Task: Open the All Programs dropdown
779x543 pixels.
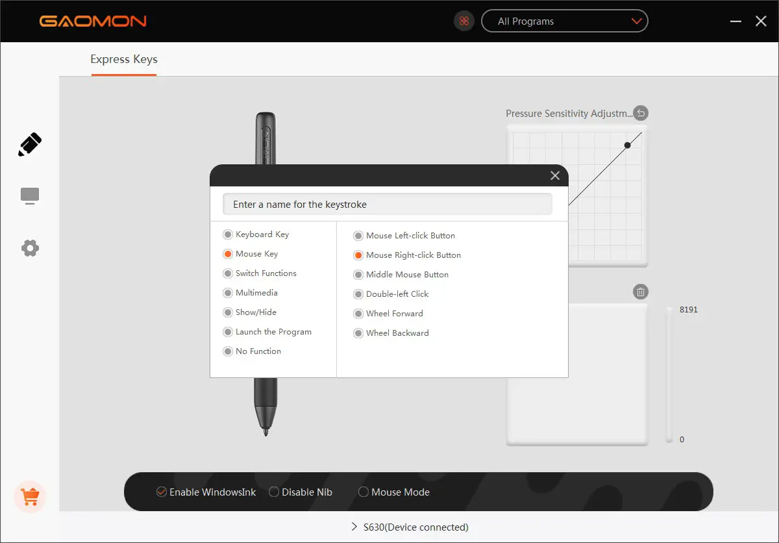Action: tap(564, 21)
